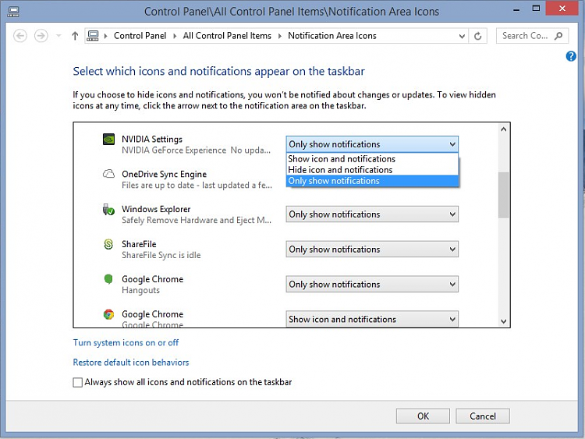Click the ShareFile Sync is idle text
The width and height of the screenshot is (585, 439).
(161, 255)
